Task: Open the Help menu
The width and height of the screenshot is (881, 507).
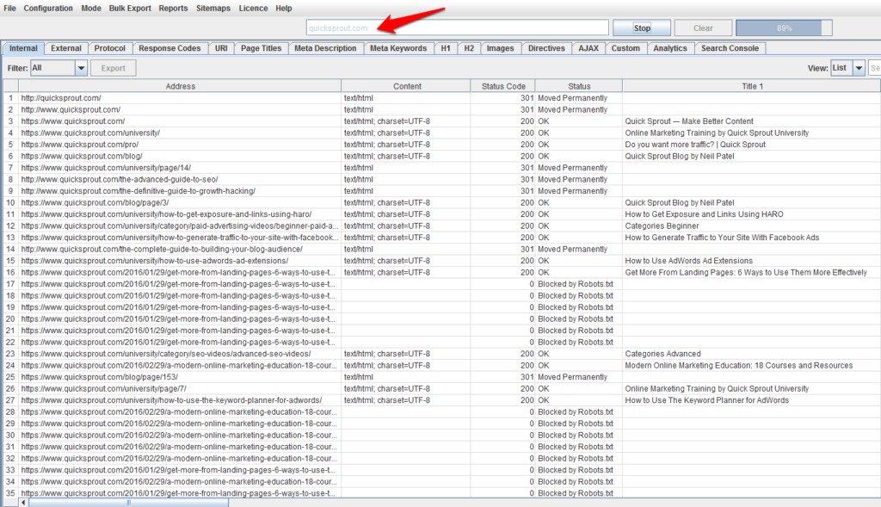Action: pyautogui.click(x=283, y=8)
